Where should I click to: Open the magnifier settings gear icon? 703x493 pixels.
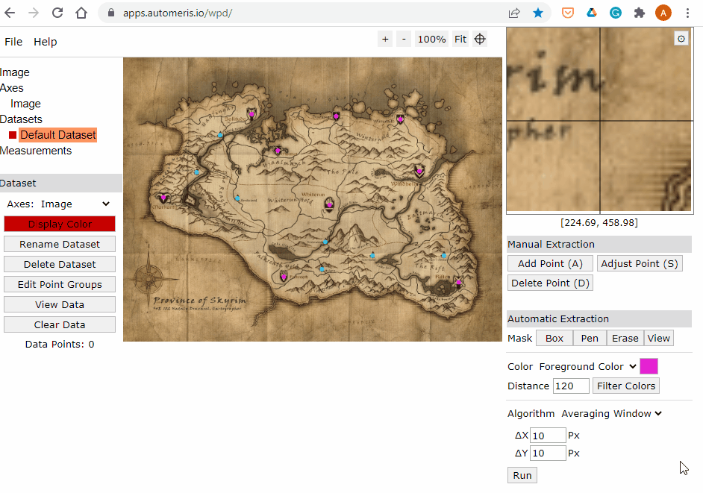pos(681,38)
